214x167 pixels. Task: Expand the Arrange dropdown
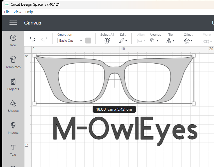point(154,41)
